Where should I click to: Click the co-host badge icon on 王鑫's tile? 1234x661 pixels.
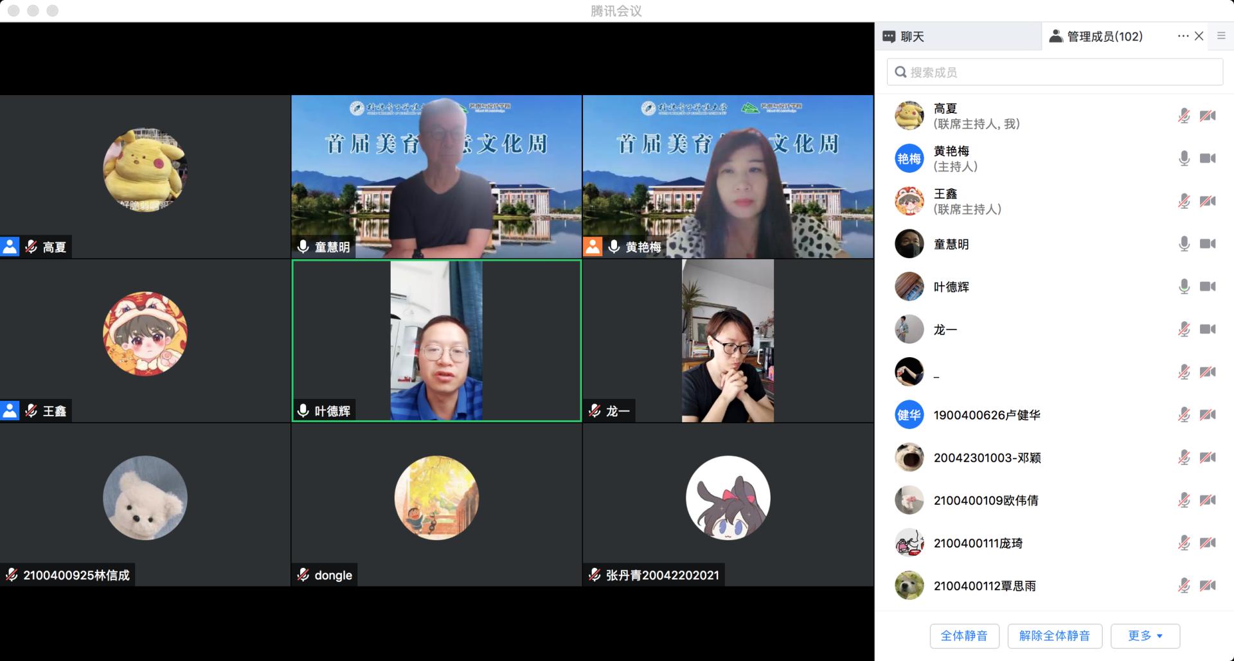pyautogui.click(x=10, y=410)
